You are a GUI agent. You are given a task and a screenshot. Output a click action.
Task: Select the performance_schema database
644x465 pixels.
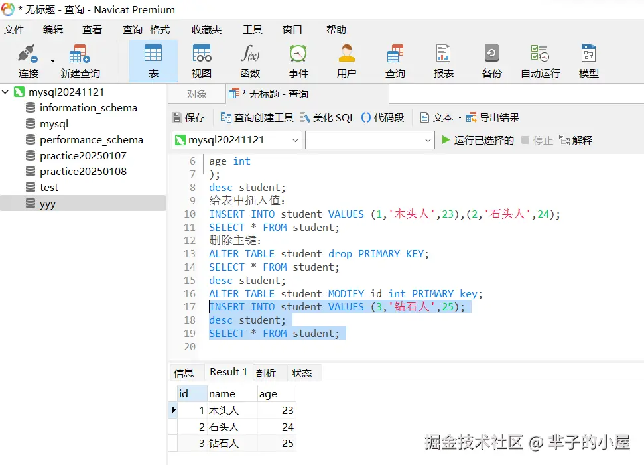point(91,140)
